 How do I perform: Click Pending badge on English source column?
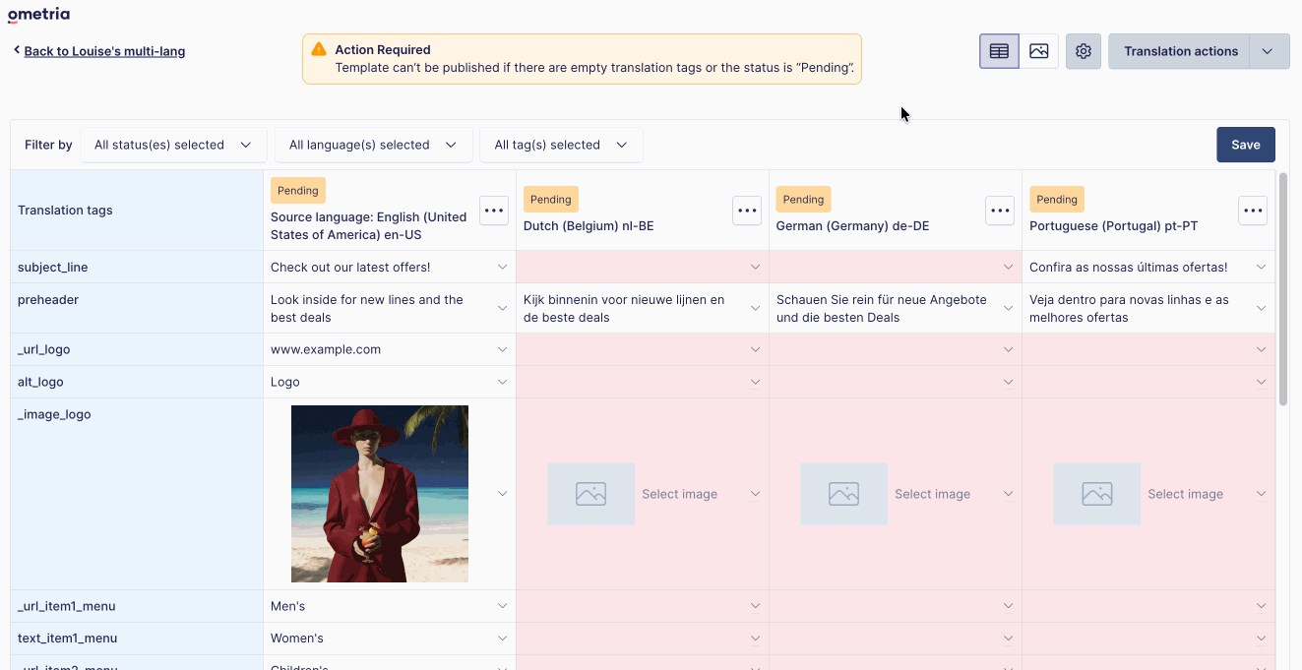[x=298, y=191]
